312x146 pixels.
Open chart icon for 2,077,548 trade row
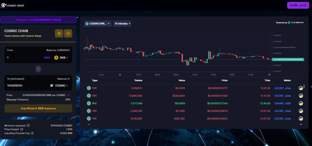click(x=301, y=103)
